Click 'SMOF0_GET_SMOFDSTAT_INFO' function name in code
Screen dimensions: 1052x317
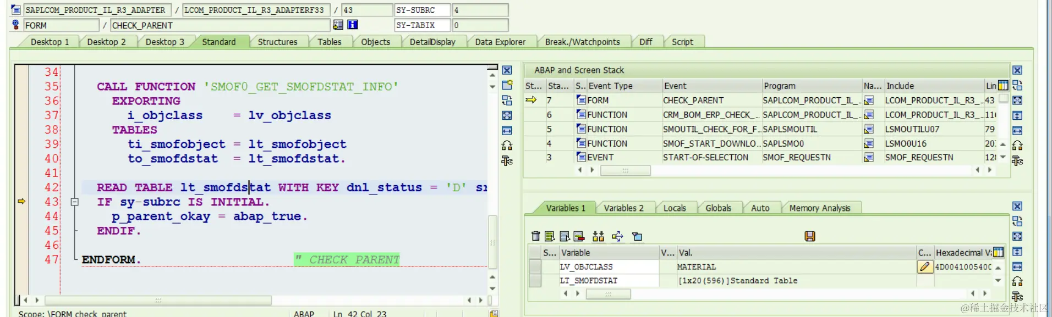[x=301, y=86]
